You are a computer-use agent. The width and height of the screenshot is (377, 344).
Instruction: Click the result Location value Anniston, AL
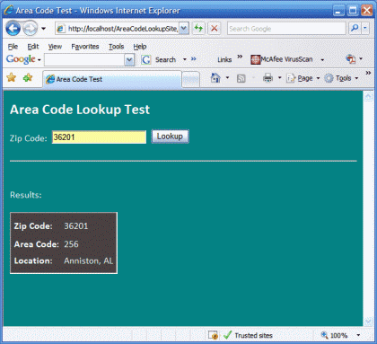pos(89,260)
